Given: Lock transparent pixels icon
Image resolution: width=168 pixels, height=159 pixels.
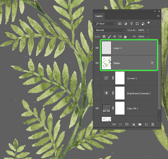Looking at the screenshot, I should [104, 37].
